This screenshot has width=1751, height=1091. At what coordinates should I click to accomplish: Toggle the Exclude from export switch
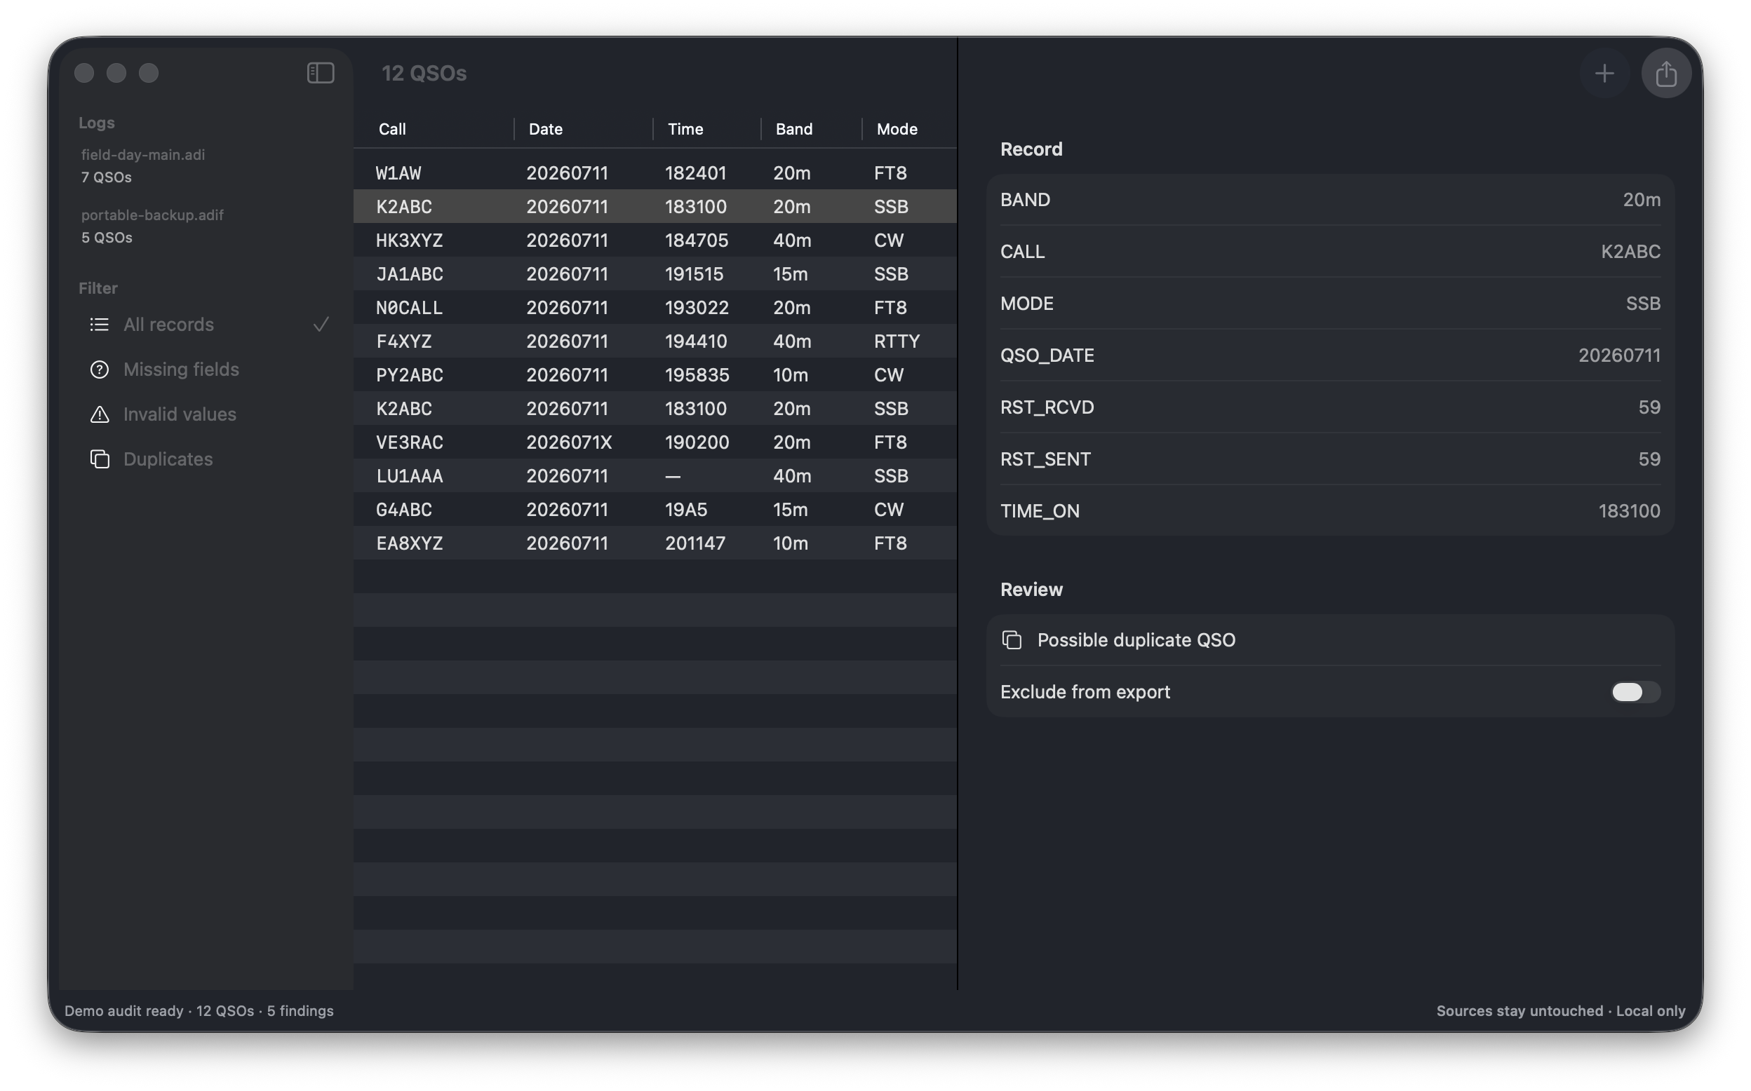1635,692
